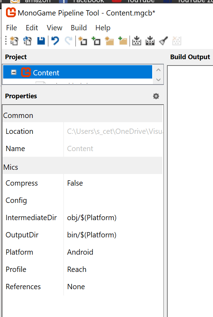Click the New Item toolbar icon
213x317 pixels.
click(83, 41)
